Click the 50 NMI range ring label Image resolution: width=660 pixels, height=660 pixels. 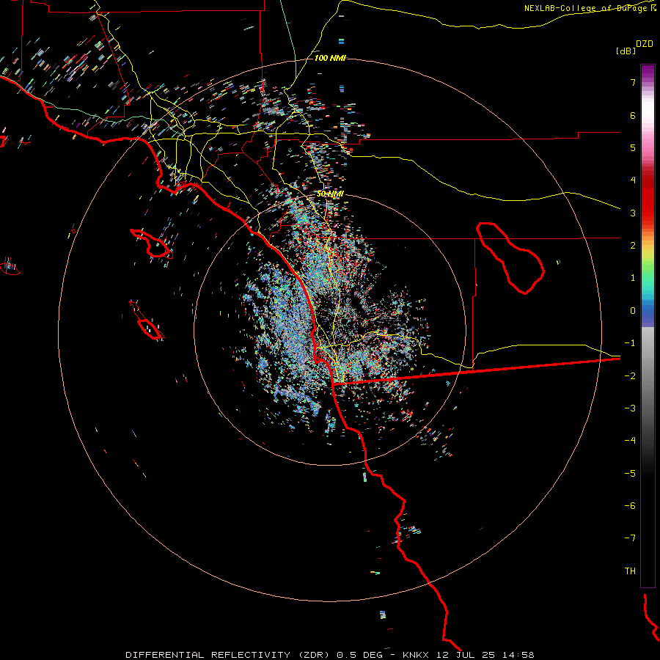click(x=330, y=194)
